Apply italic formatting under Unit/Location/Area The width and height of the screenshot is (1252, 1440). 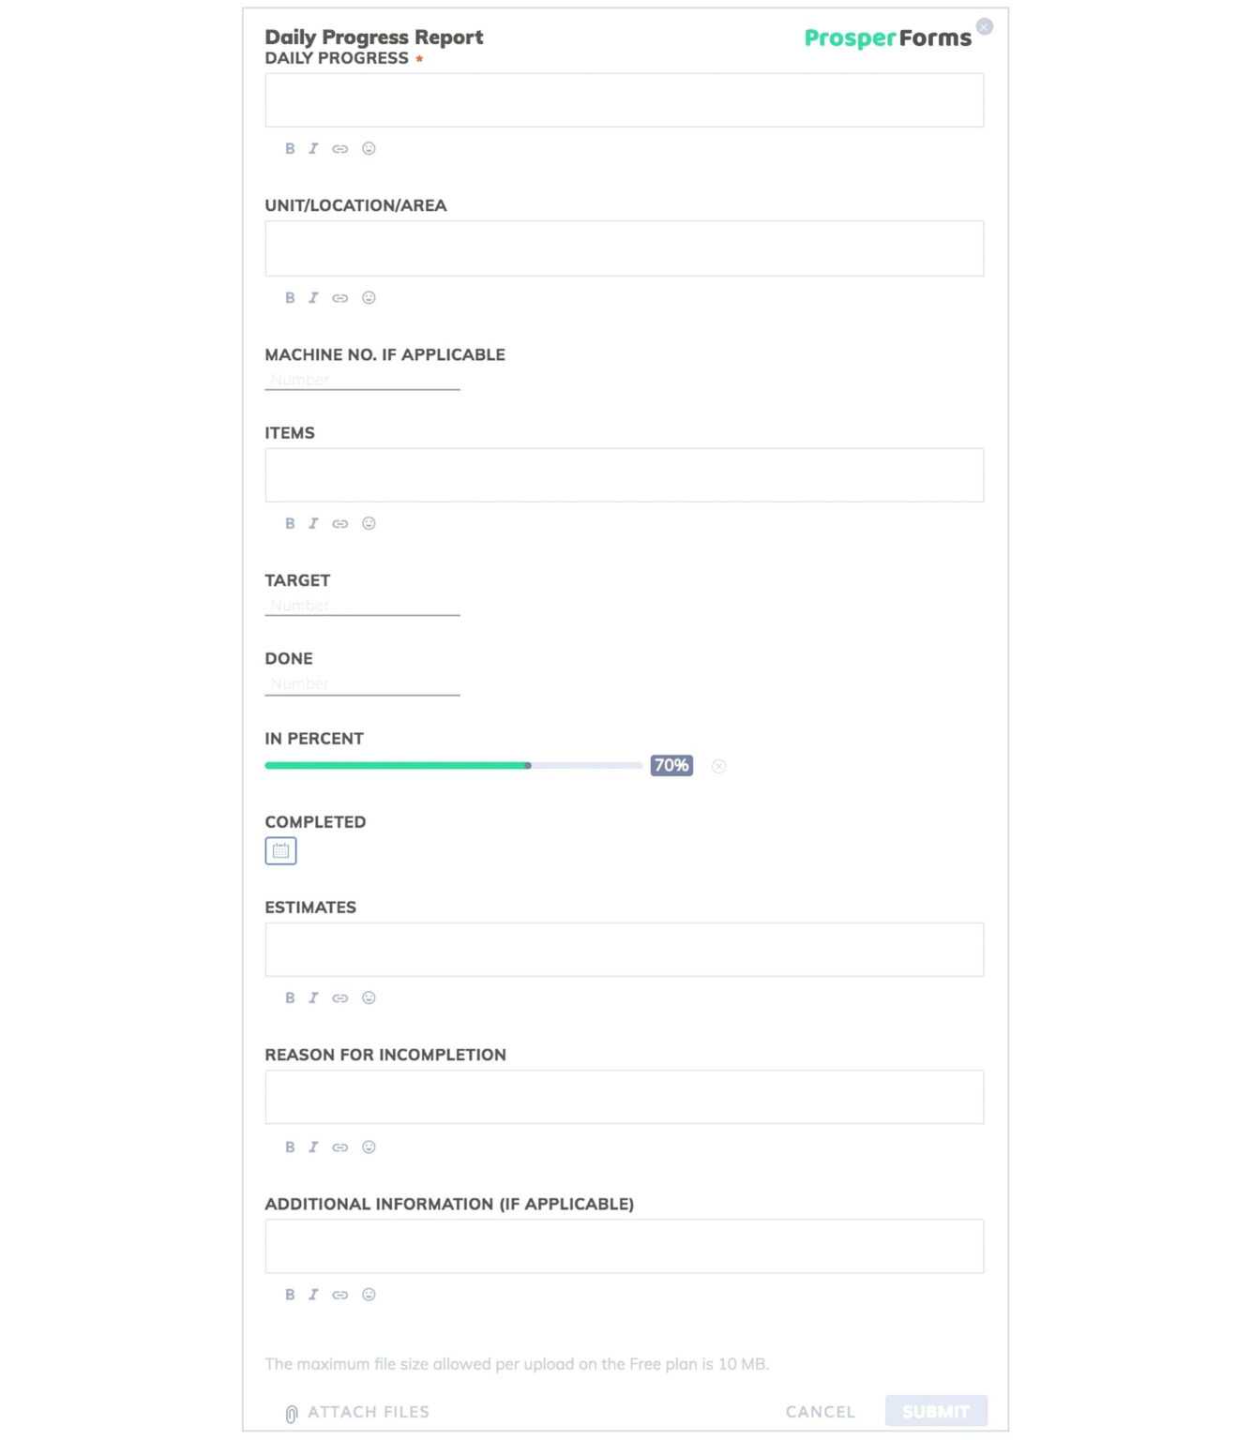point(313,298)
